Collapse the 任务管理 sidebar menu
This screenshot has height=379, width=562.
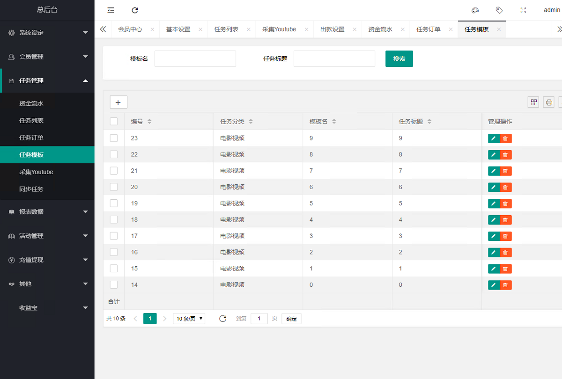pos(47,80)
